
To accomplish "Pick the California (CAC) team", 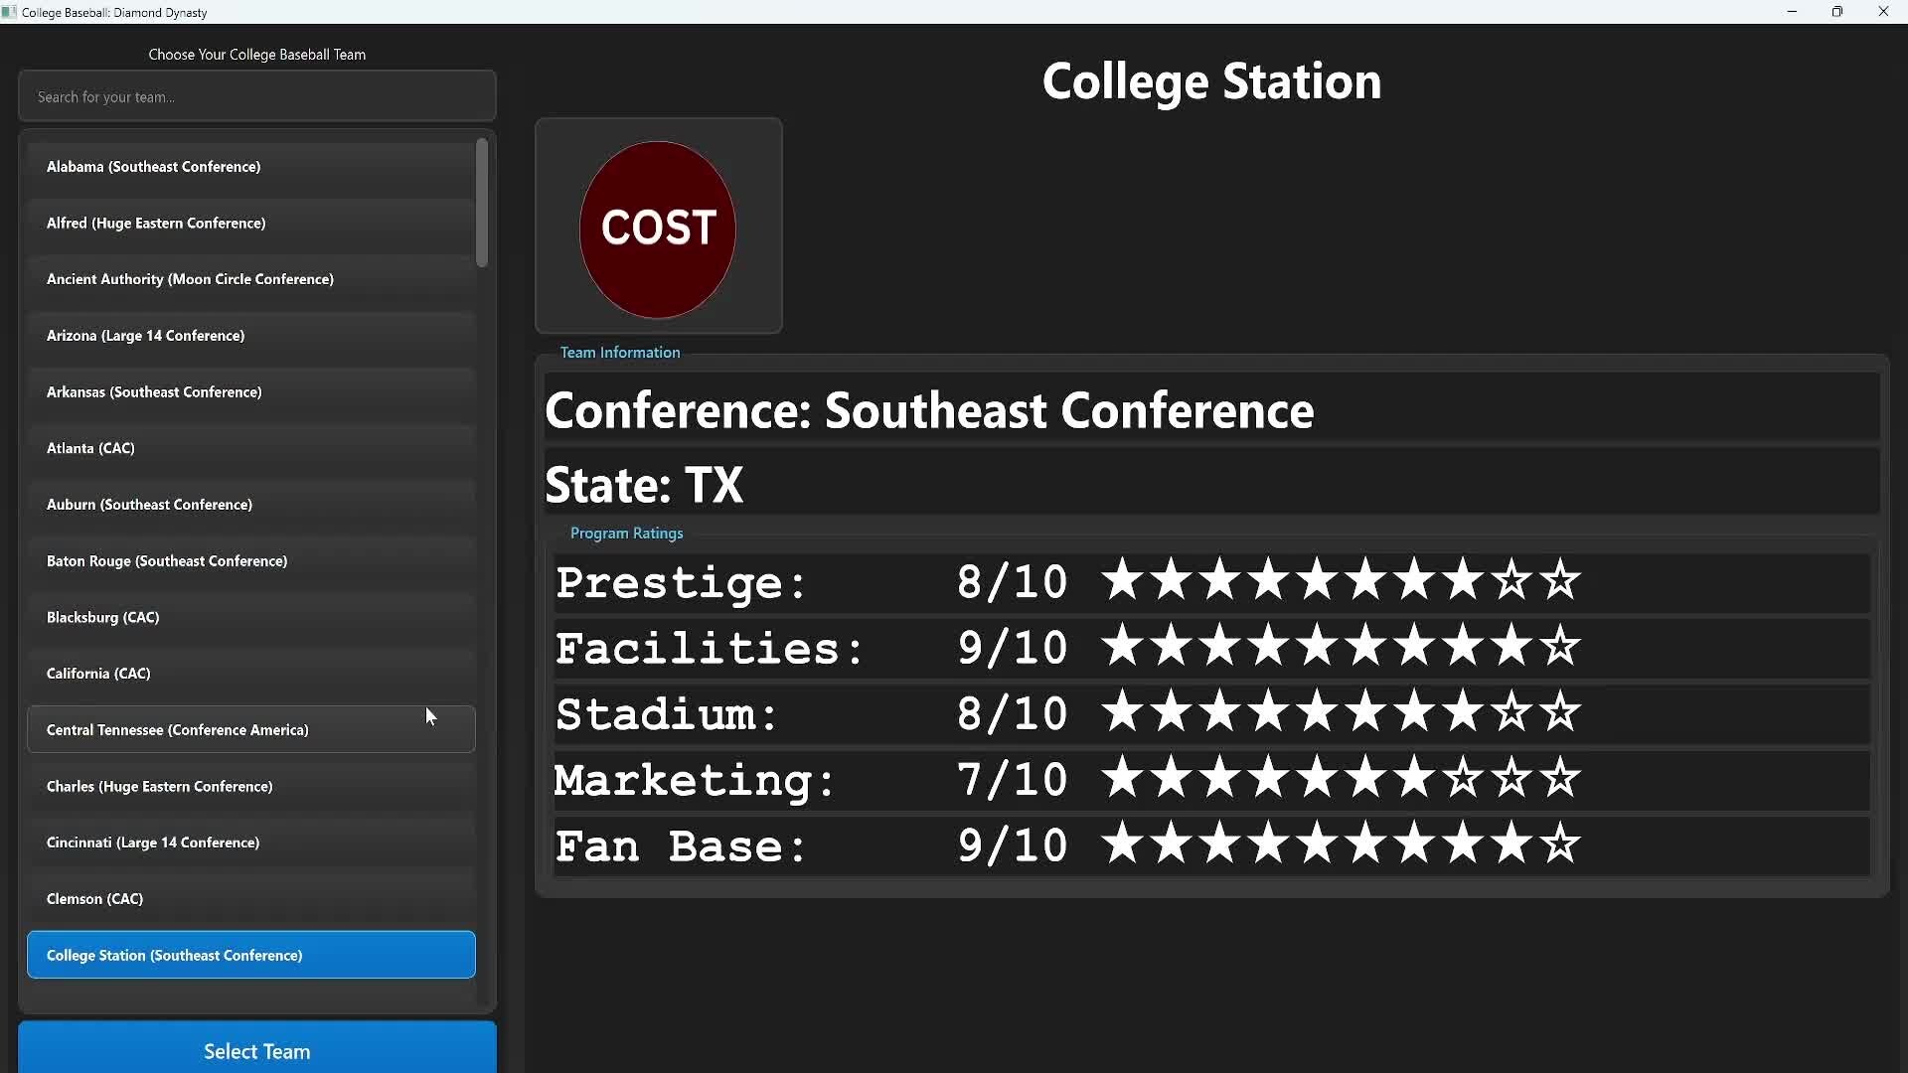I will (250, 674).
